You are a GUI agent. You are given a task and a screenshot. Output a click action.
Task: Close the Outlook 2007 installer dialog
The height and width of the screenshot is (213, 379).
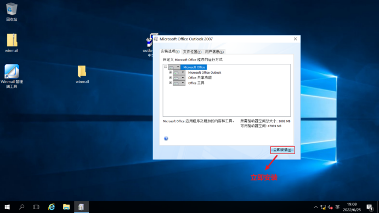coord(296,39)
